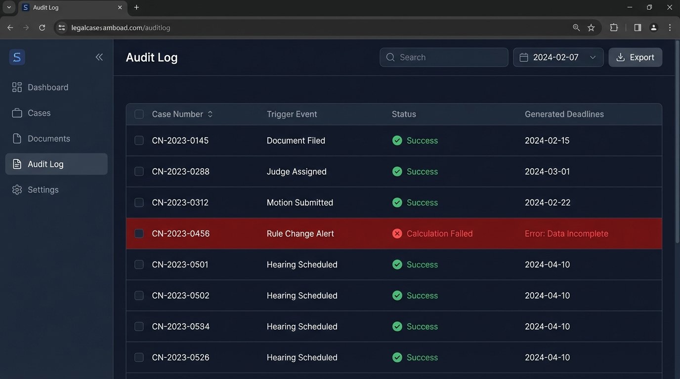680x379 pixels.
Task: Open Documents using the document icon
Action: [x=16, y=138]
